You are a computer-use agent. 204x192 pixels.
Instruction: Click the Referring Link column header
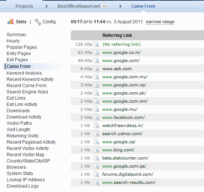coord(117,35)
